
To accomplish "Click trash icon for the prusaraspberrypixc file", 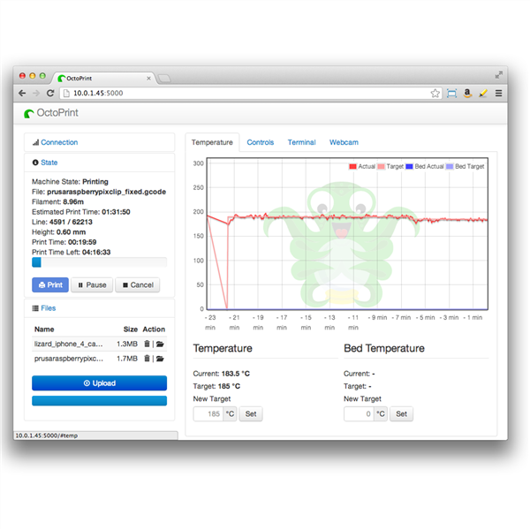I will (147, 359).
